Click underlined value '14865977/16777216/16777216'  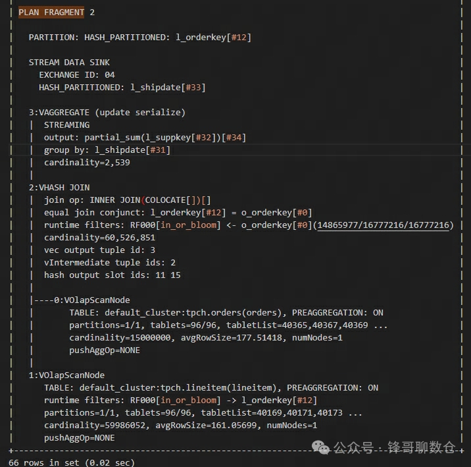coord(384,225)
